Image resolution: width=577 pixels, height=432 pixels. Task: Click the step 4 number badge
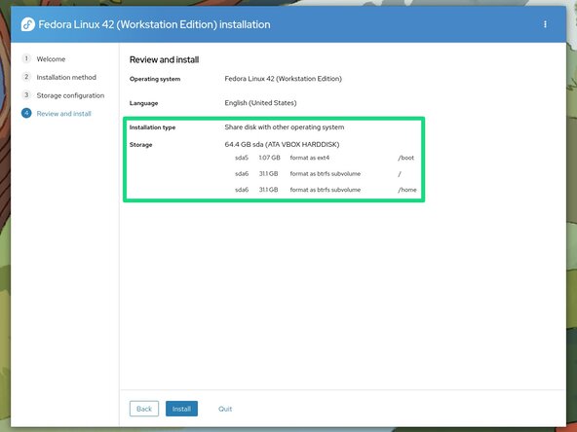[26, 113]
